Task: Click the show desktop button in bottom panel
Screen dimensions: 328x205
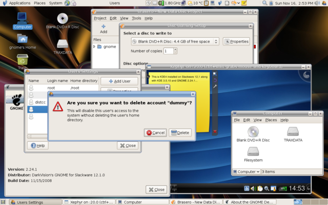Action: click(3, 202)
